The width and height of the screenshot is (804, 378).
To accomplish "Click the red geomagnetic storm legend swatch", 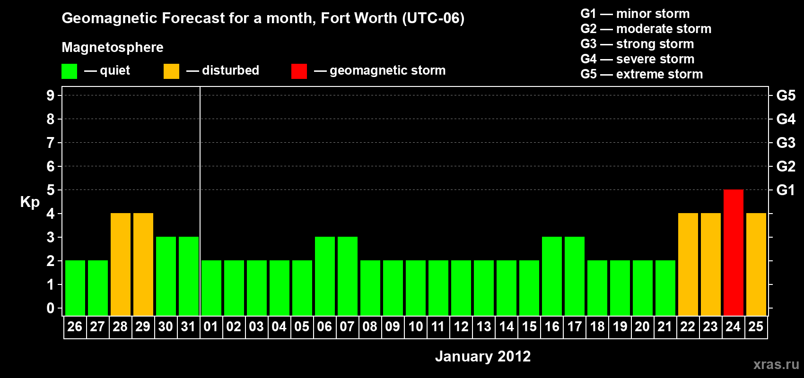I will [299, 71].
